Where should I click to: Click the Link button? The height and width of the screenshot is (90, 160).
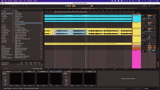pyautogui.click(x=2, y=6)
